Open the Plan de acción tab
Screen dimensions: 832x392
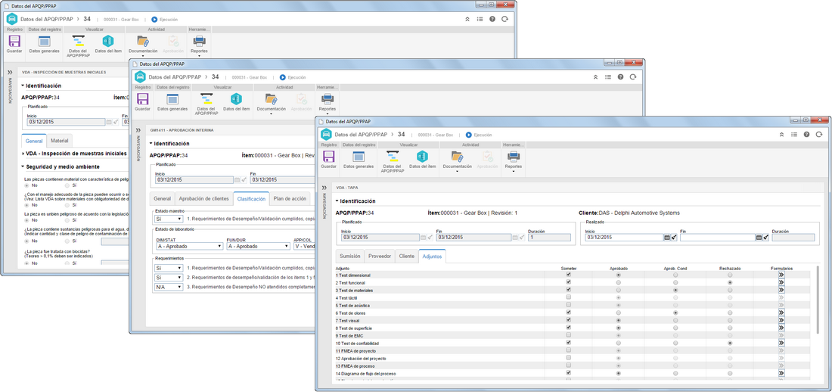pos(289,199)
